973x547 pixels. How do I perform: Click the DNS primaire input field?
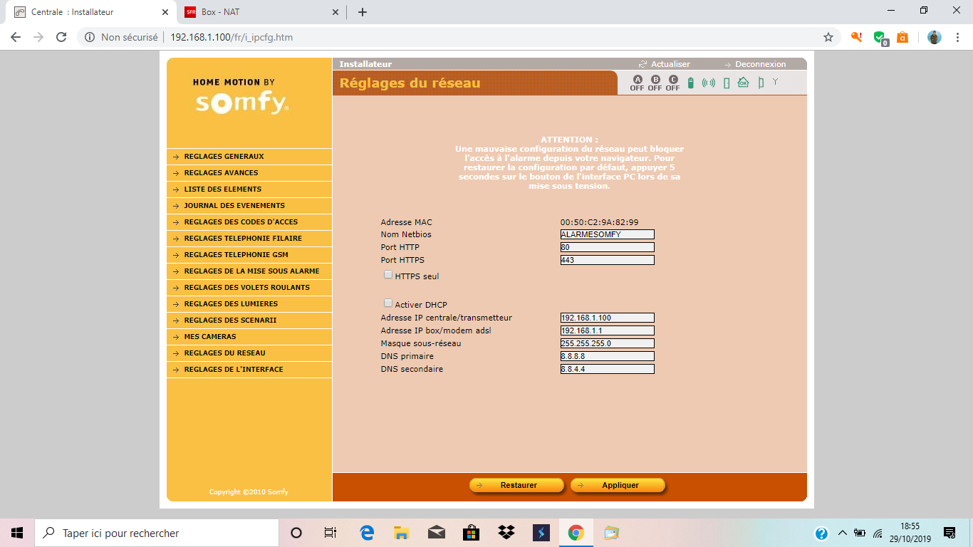coord(607,356)
